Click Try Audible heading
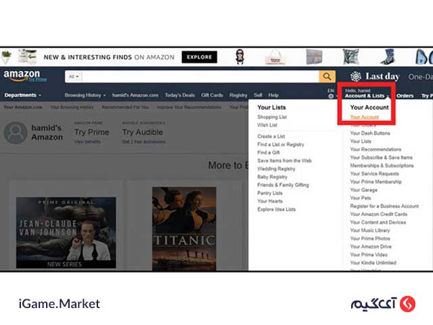 point(143,132)
